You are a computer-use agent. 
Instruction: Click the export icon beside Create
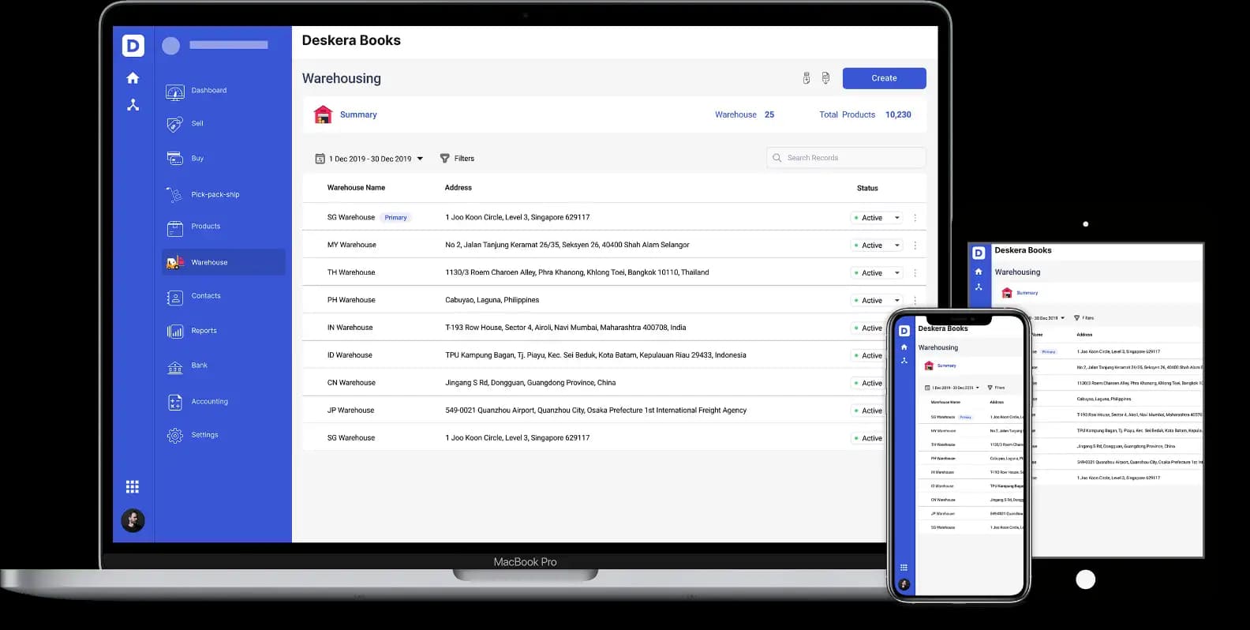pos(825,78)
